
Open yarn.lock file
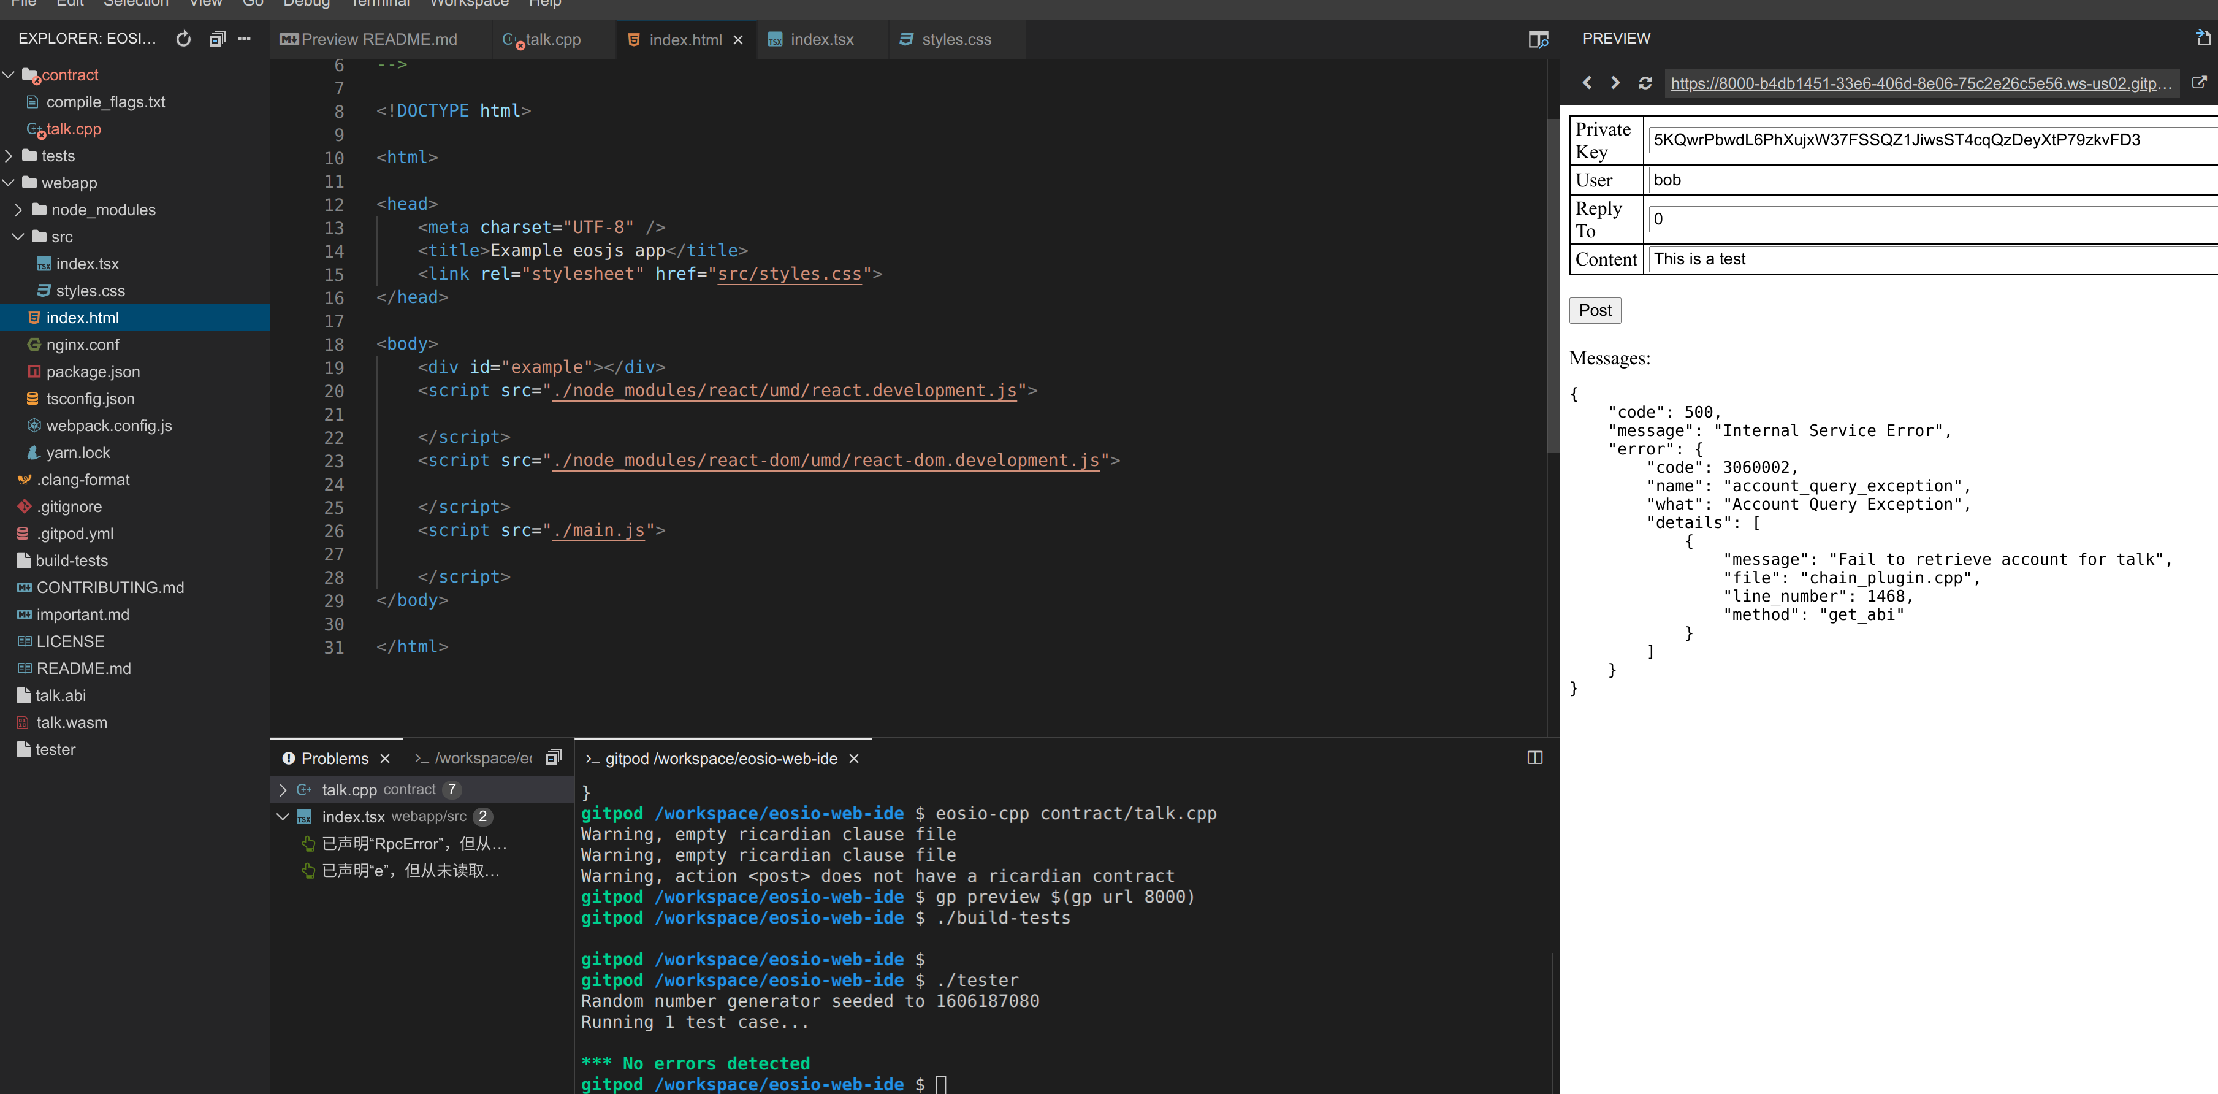[x=77, y=453]
